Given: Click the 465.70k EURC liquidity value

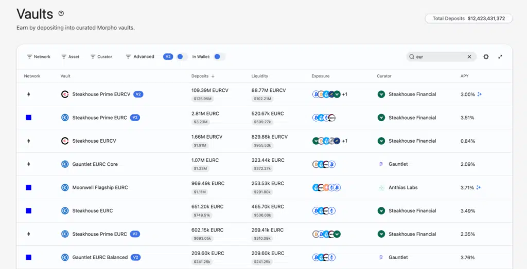Looking at the screenshot, I should [268, 206].
